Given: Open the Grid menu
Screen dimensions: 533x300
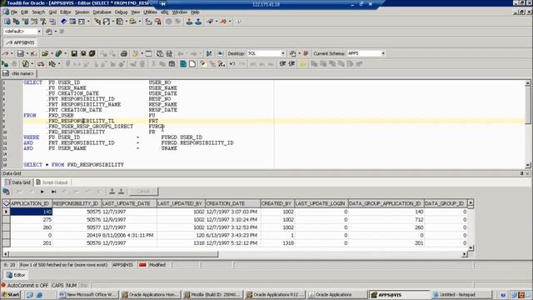Looking at the screenshot, I should 52,12.
